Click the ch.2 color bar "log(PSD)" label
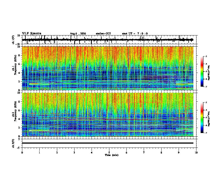Viewport: 221px width, 171px height. [209, 119]
